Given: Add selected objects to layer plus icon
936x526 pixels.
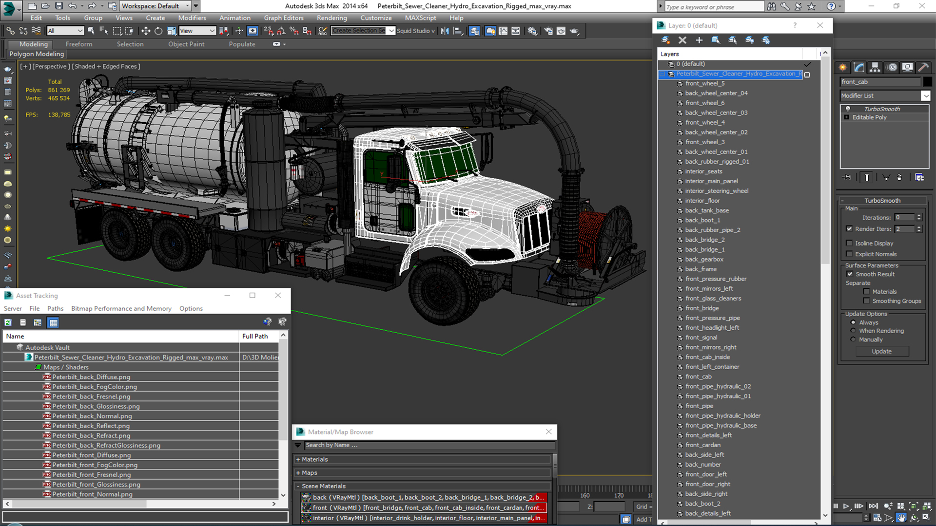Looking at the screenshot, I should 699,40.
